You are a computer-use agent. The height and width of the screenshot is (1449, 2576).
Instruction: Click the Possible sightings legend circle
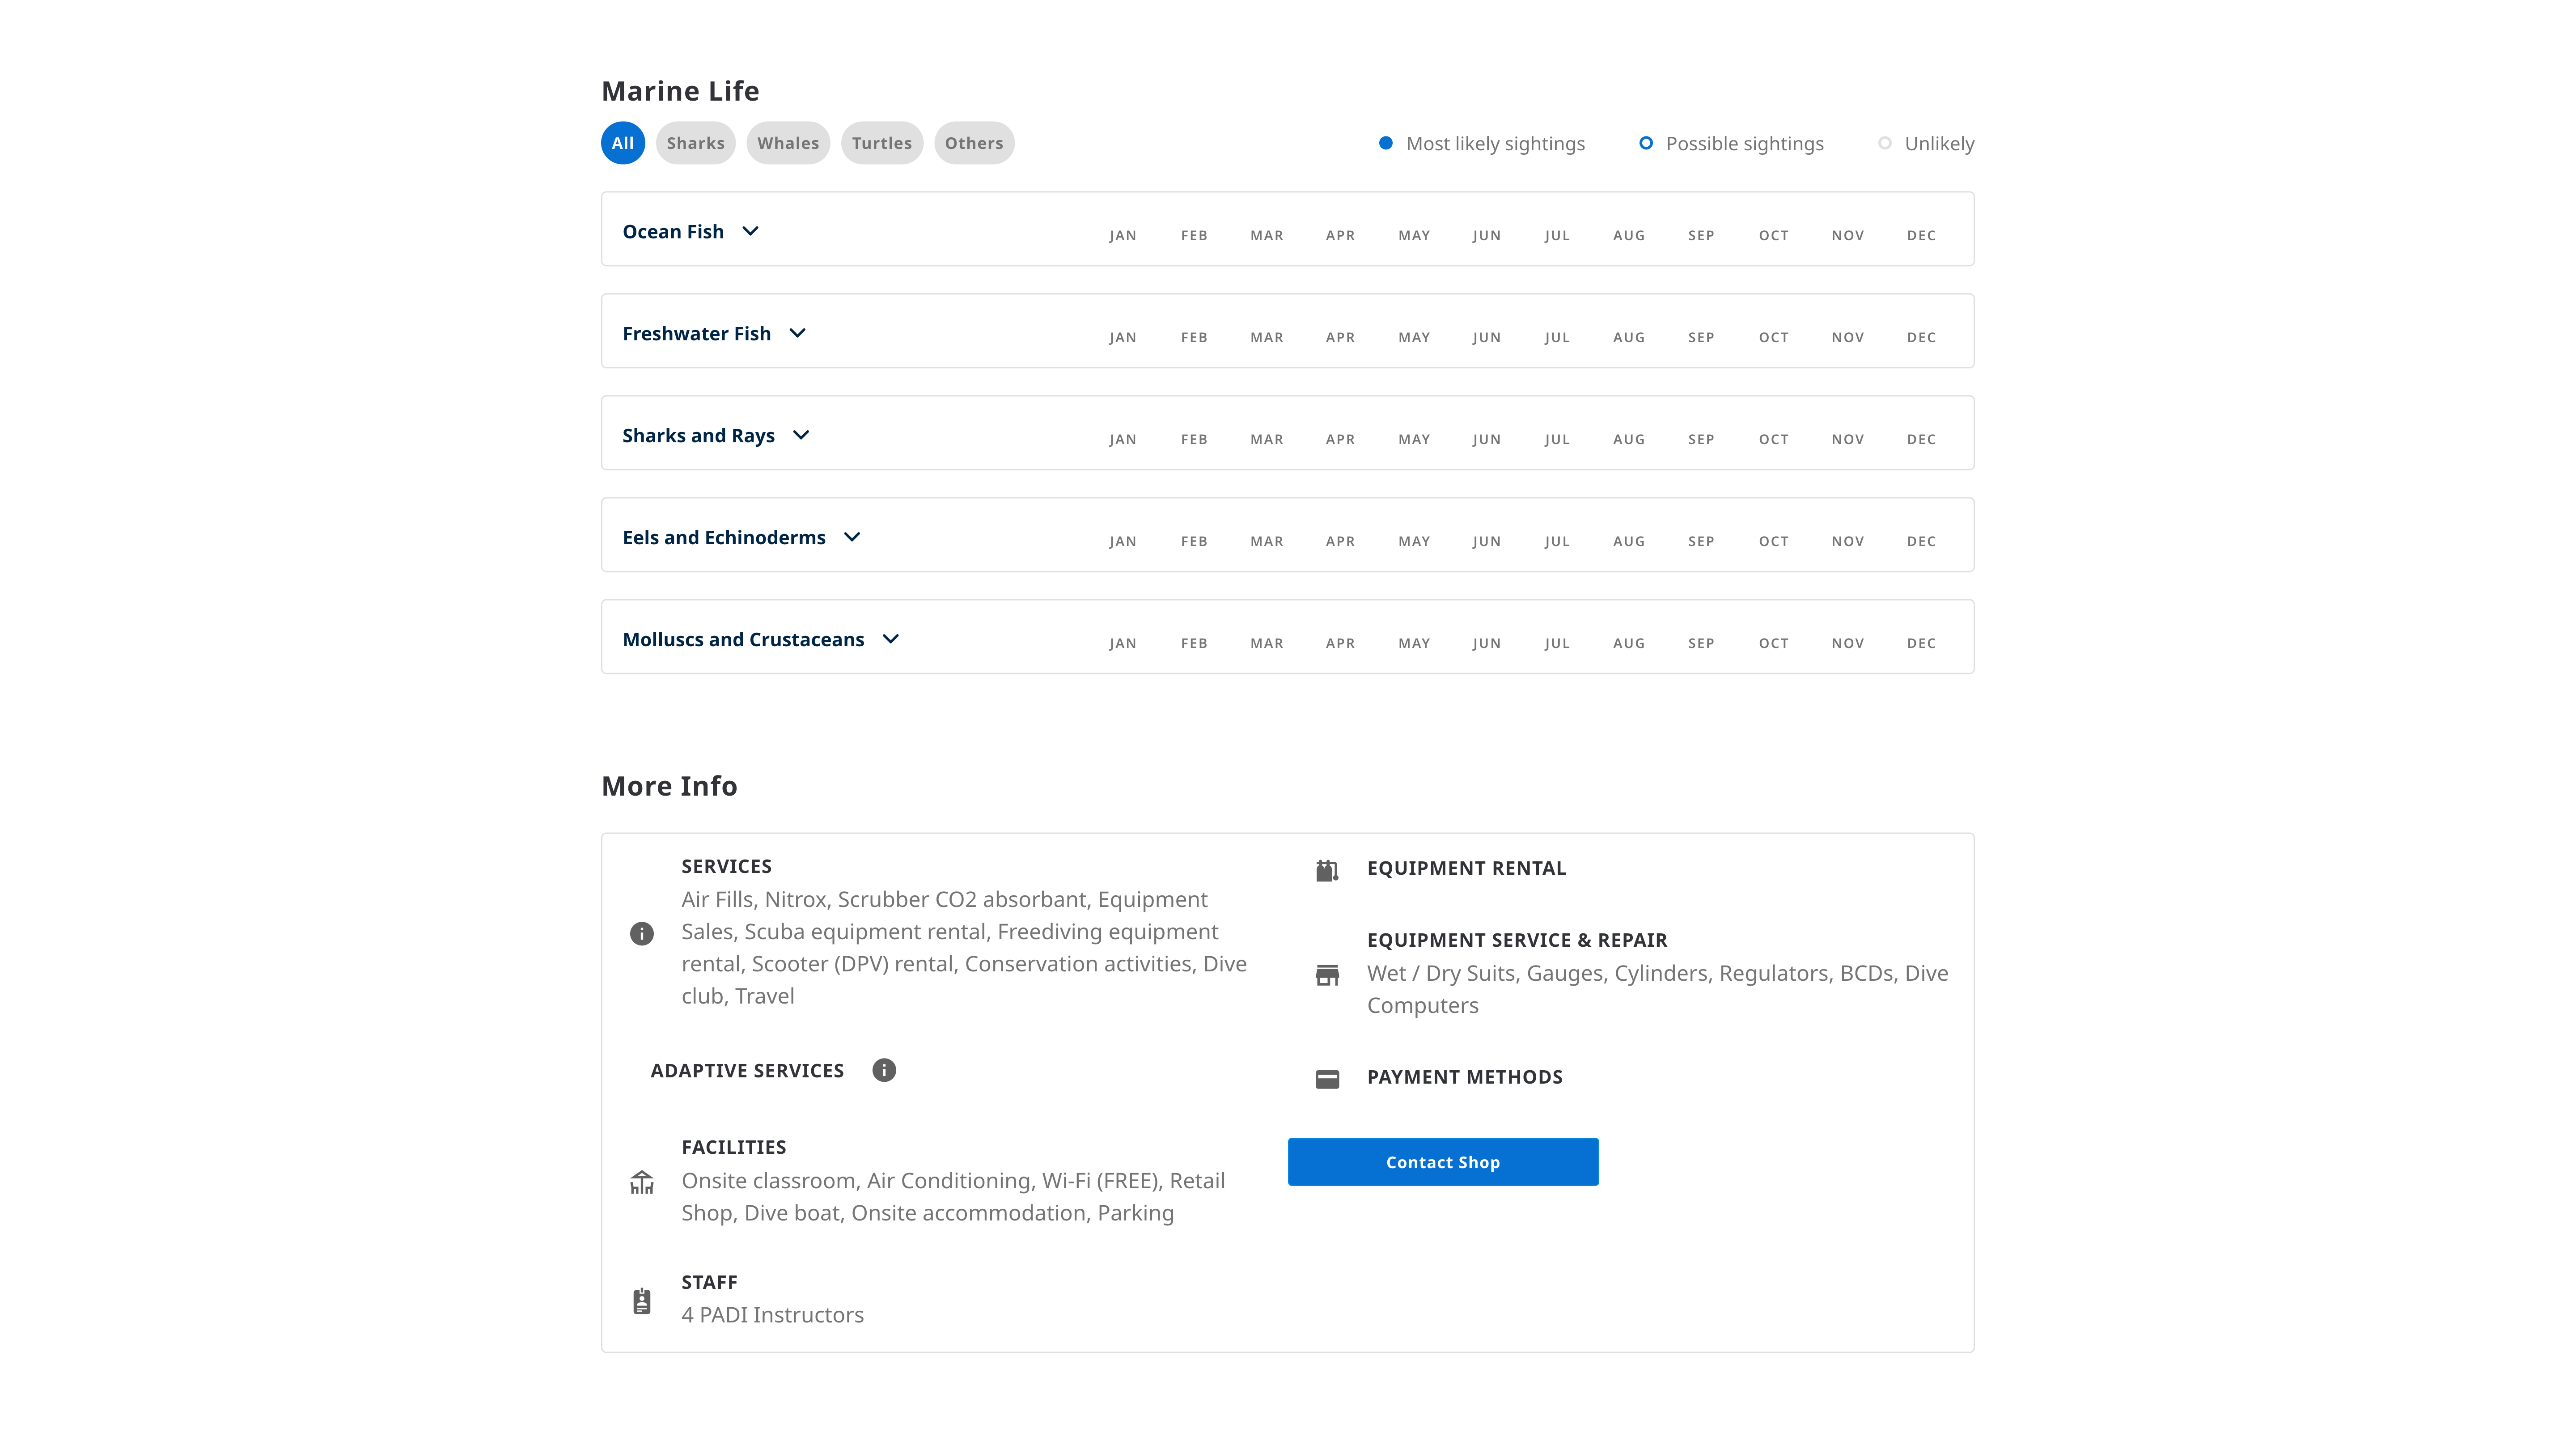coord(1646,143)
